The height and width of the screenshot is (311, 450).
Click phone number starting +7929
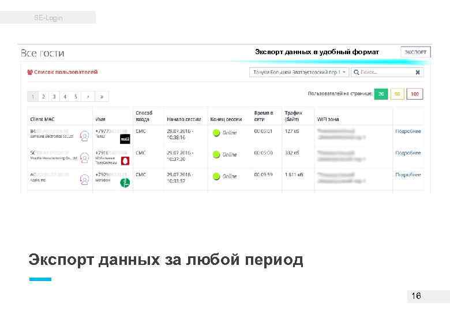click(111, 175)
